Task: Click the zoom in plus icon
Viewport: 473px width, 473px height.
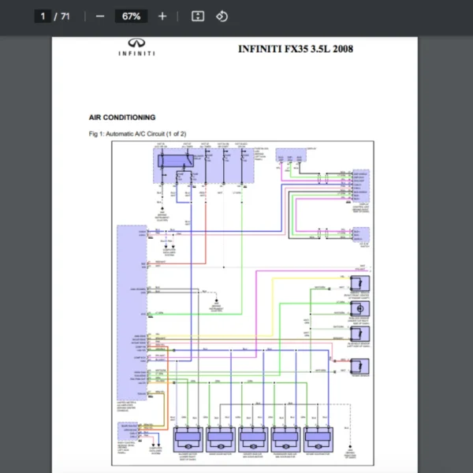Action: pos(162,17)
